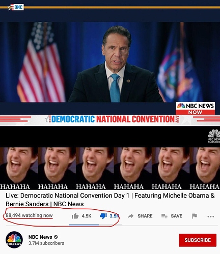Image resolution: width=220 pixels, height=254 pixels.
Task: Click the thumbs-down dislike icon
Action: 103,216
